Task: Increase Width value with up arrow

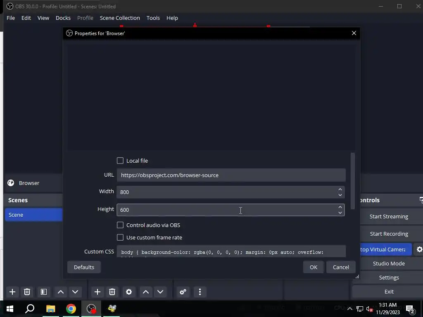Action: [340, 189]
